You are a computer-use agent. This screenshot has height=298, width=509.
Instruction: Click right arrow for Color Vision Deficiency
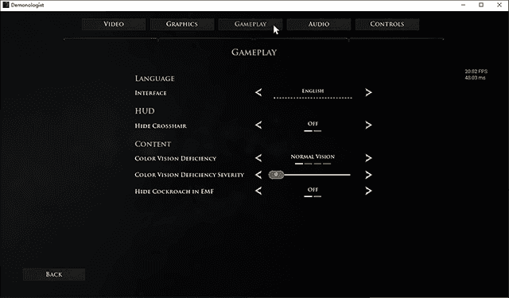pyautogui.click(x=368, y=158)
